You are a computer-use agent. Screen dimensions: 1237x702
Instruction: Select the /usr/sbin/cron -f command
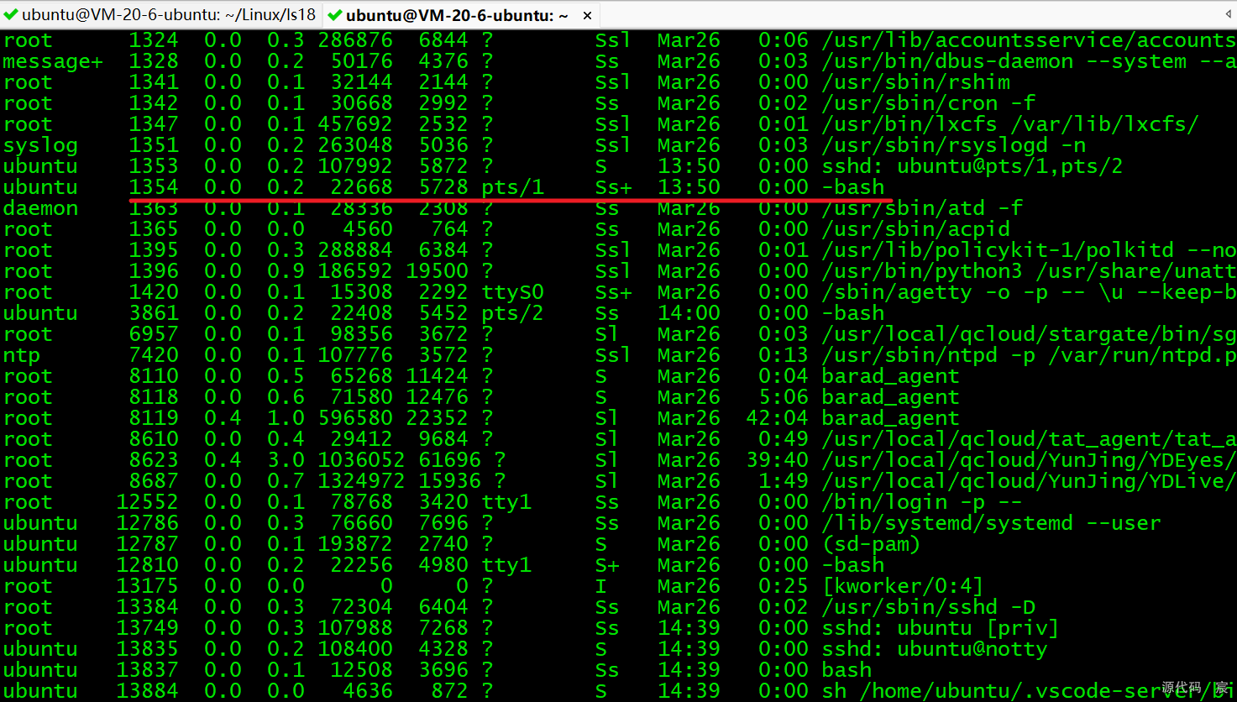(x=929, y=103)
